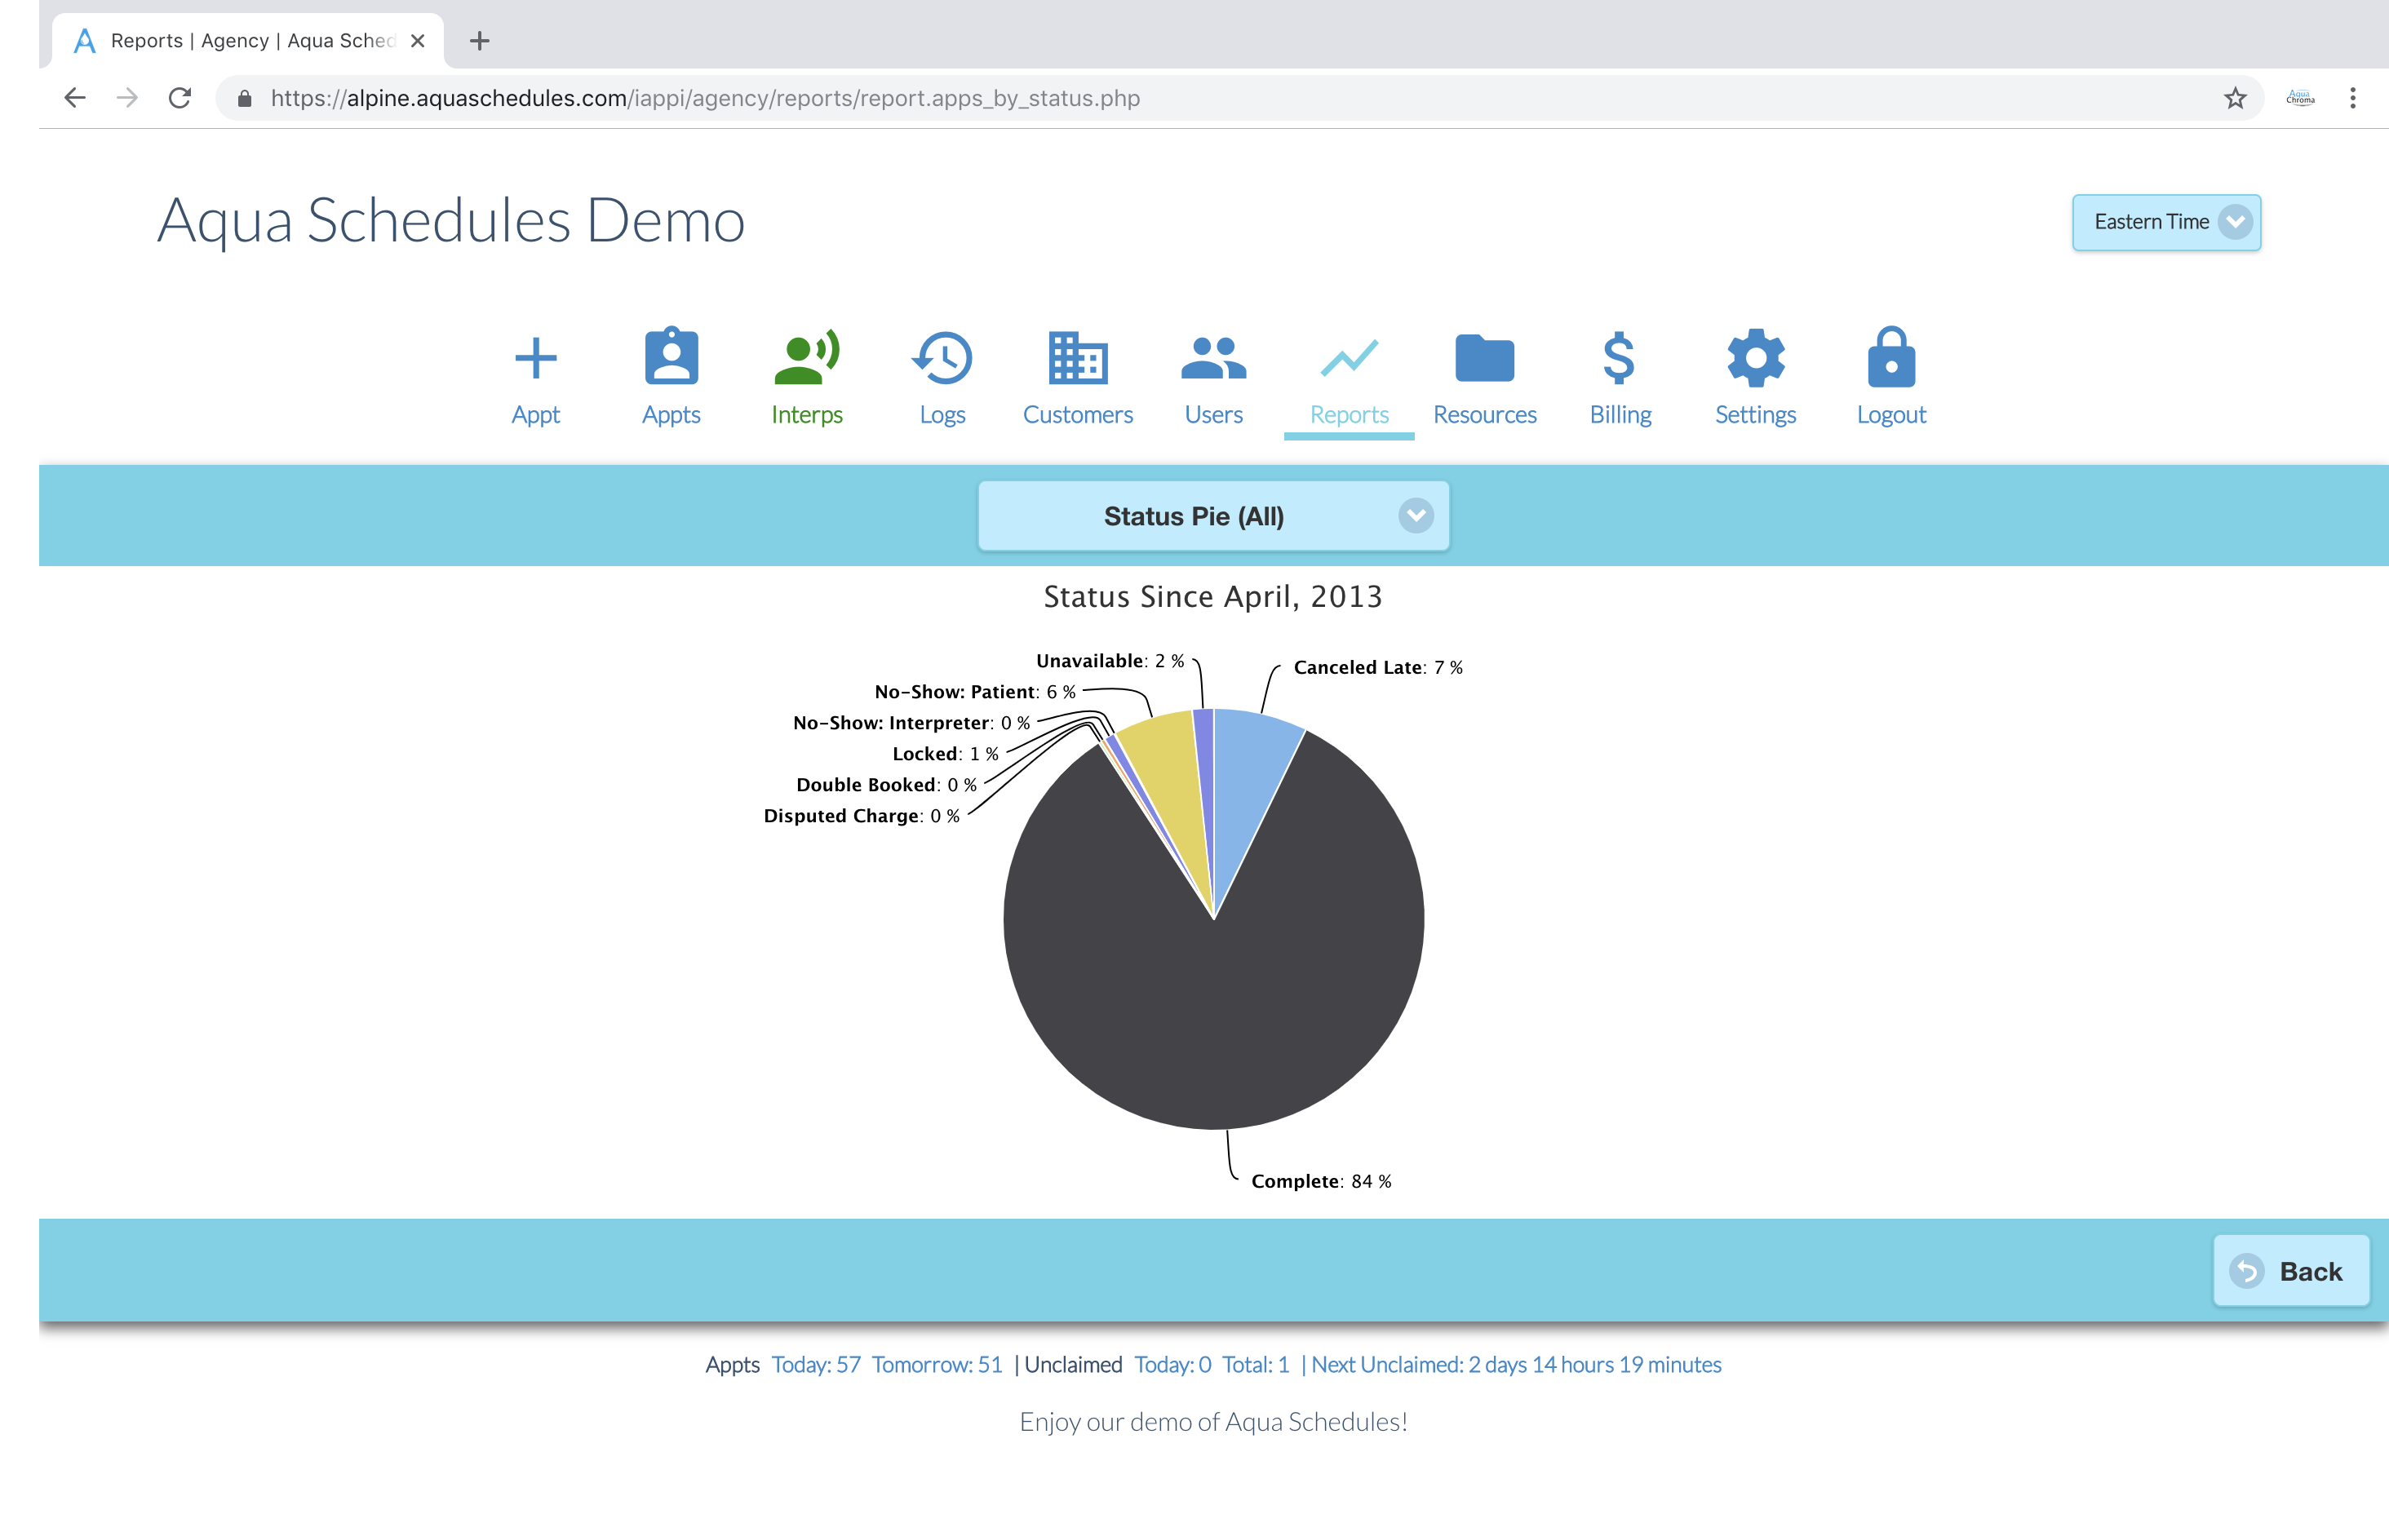Click the Status Since April, 2013 title
2389x1514 pixels.
pos(1213,596)
